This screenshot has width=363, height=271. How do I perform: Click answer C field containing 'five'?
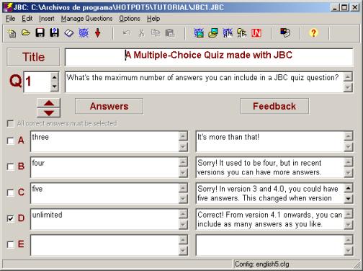click(x=104, y=193)
